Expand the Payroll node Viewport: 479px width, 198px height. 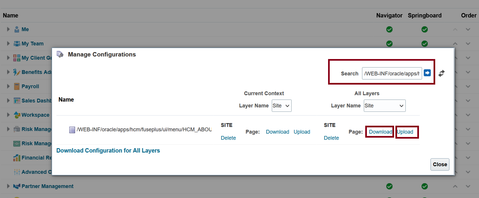click(9, 87)
